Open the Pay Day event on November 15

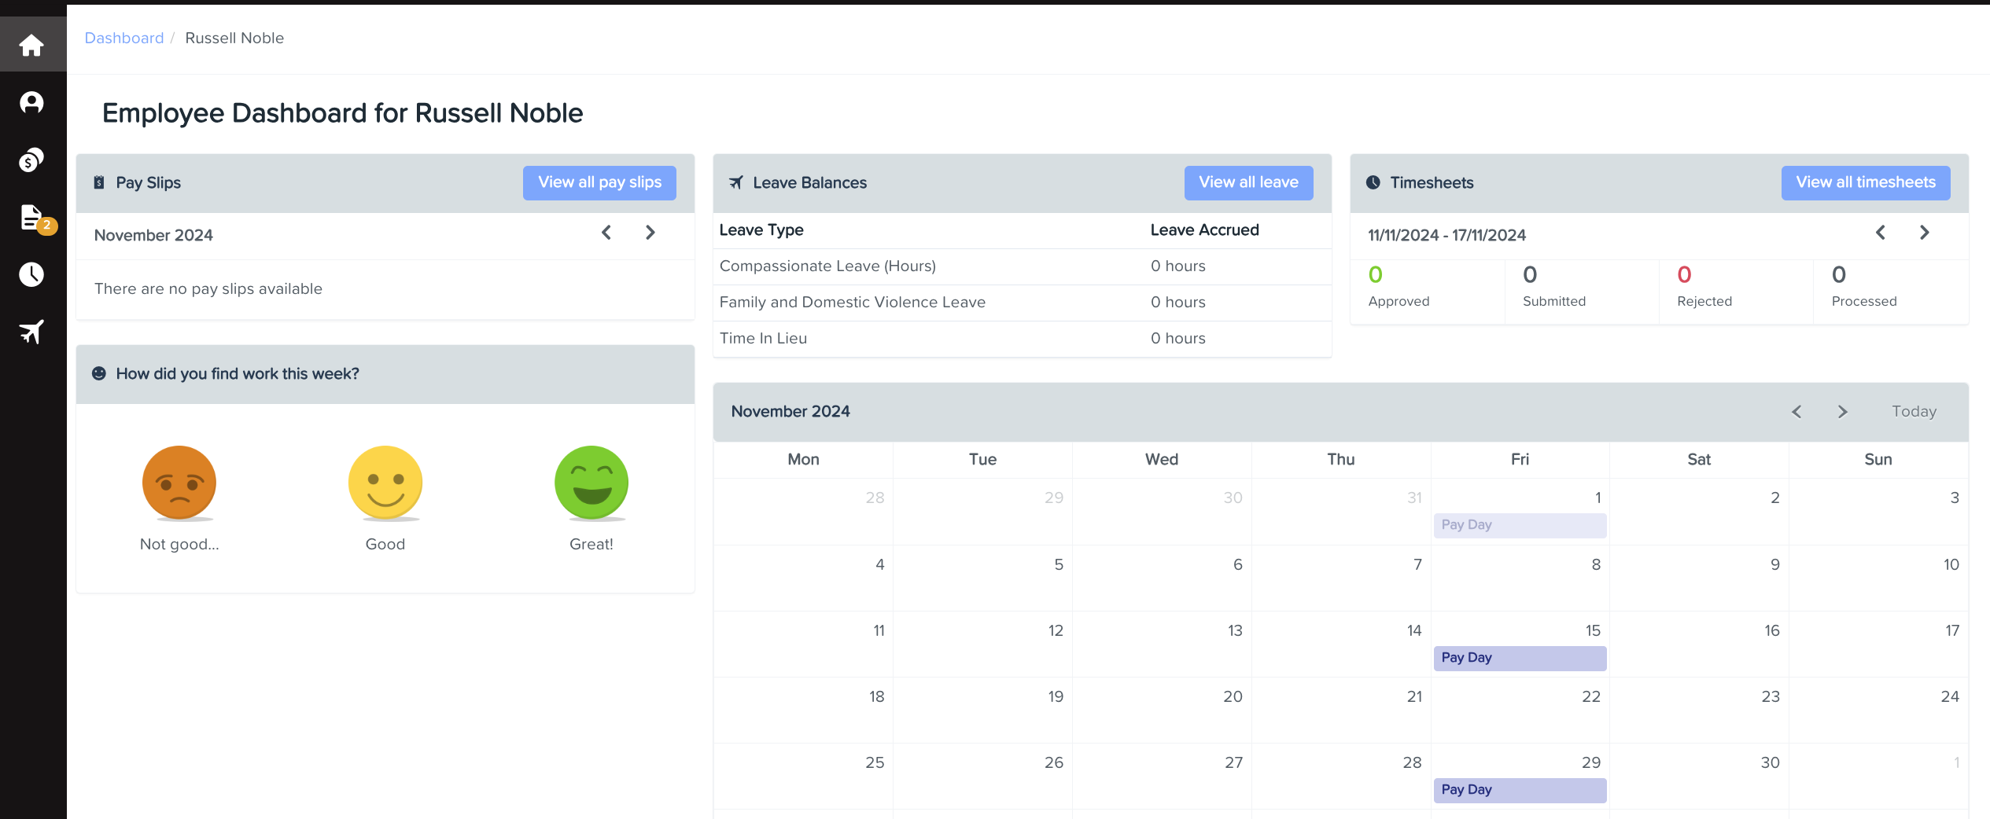point(1519,658)
